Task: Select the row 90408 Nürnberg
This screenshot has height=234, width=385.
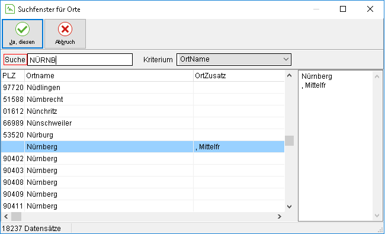Action: point(143,182)
